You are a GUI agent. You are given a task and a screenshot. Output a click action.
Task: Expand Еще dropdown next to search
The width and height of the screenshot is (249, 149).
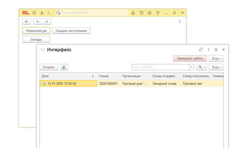point(216,67)
